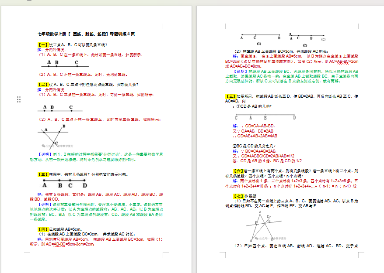Select figure (2) with points A, C, B, (c)
Screen dimensions: 384x273
pos(307,40)
